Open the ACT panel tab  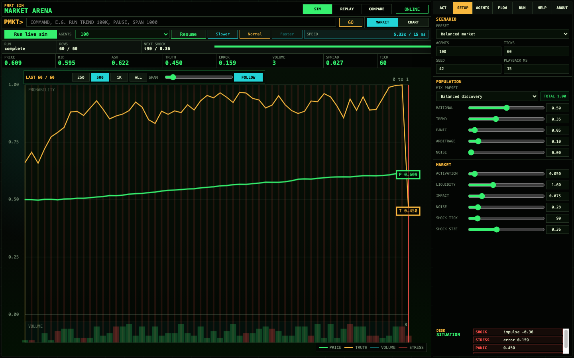point(443,8)
